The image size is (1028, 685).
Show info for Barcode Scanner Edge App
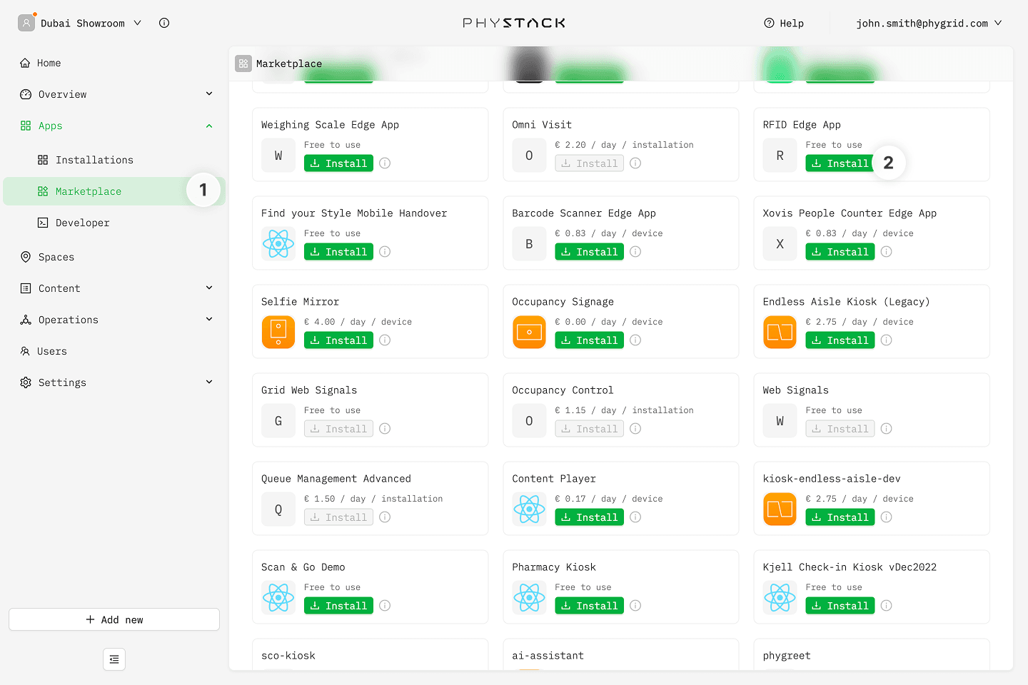635,252
